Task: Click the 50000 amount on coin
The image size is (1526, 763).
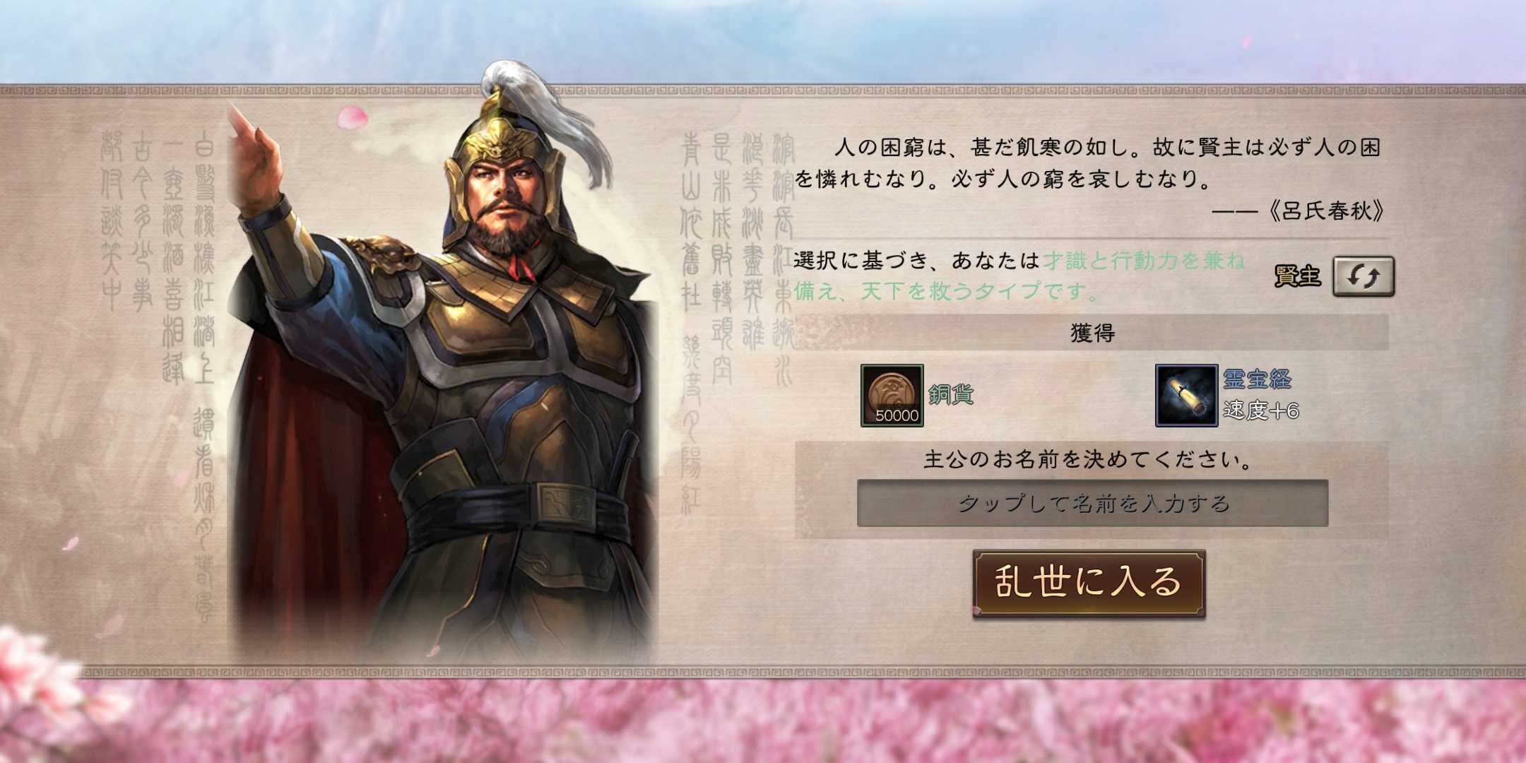Action: (x=897, y=415)
